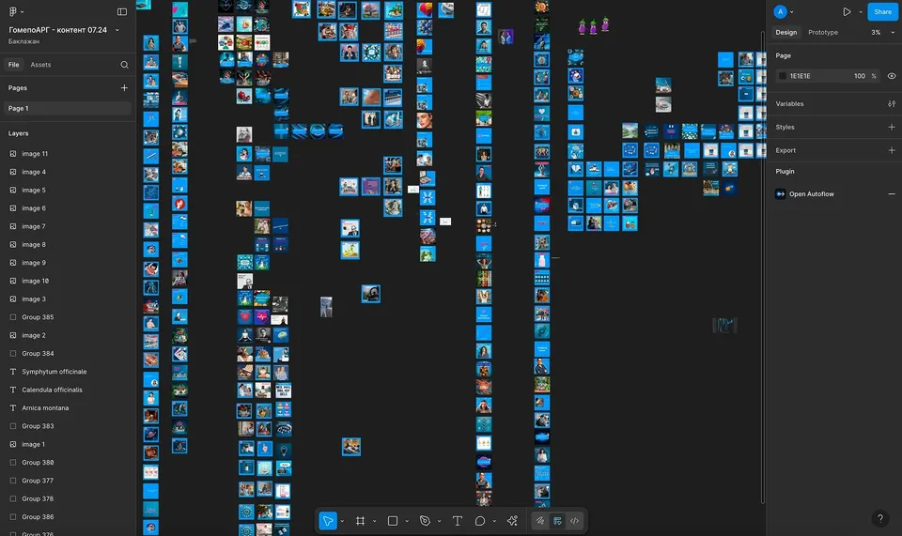This screenshot has height=536, width=902.
Task: Select the Frame tool
Action: pos(360,521)
